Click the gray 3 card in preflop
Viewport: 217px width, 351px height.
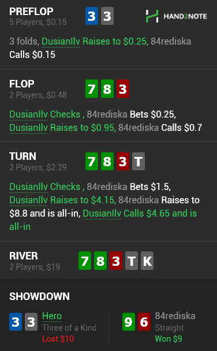click(107, 16)
